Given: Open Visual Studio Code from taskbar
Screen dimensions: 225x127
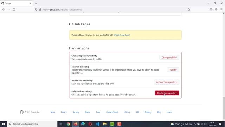Looking at the screenshot, I should pyautogui.click(x=98, y=124).
